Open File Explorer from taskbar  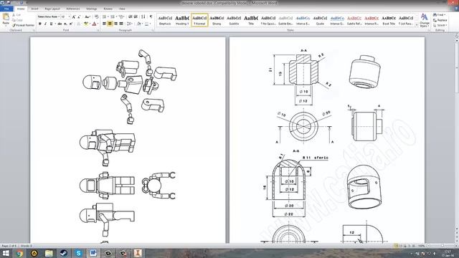tap(49, 253)
